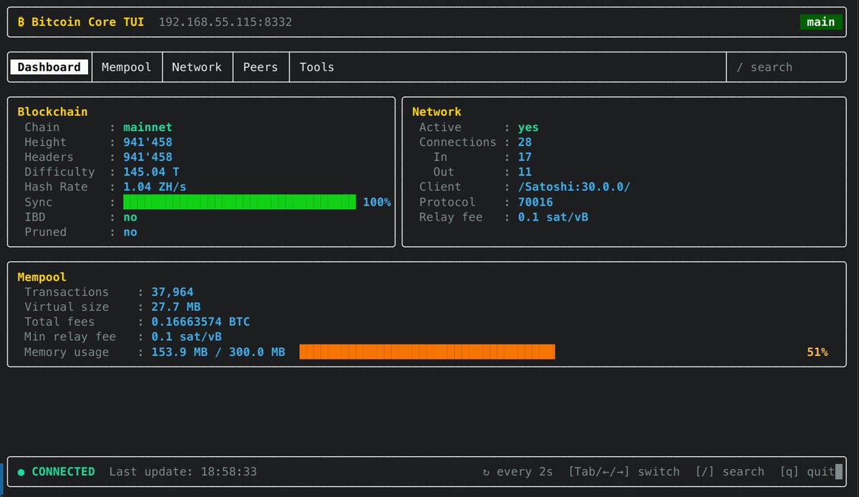Select the 153.9 MB / 300.0 MB value
This screenshot has width=859, height=497.
tap(218, 352)
